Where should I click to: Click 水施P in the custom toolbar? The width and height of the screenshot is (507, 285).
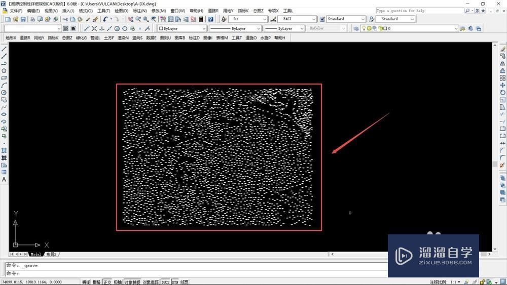pyautogui.click(x=266, y=38)
